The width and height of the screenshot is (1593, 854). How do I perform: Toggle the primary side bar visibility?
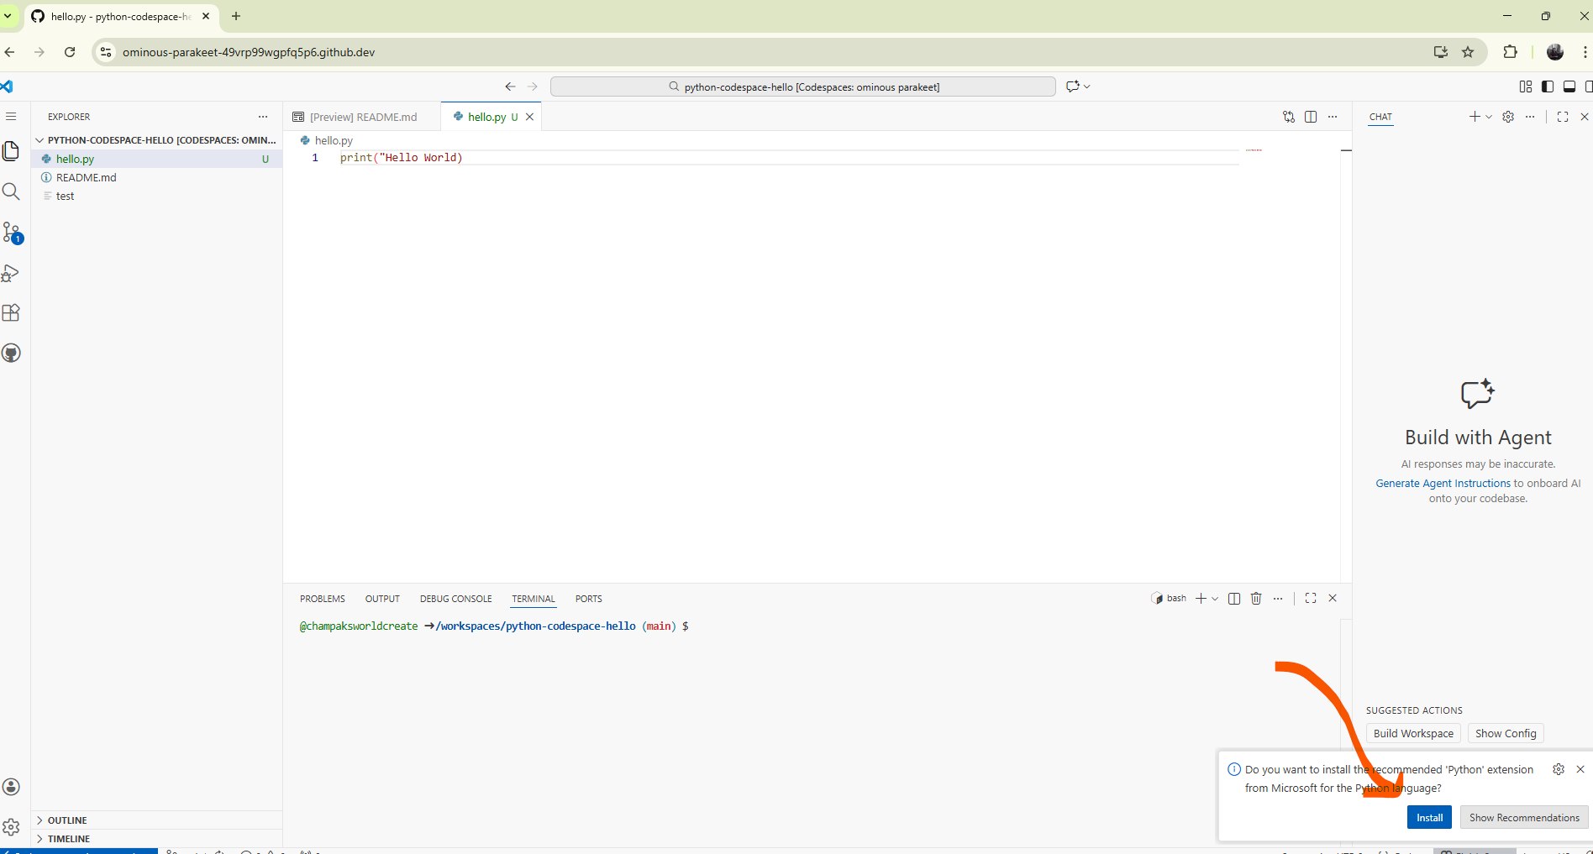click(x=1548, y=86)
